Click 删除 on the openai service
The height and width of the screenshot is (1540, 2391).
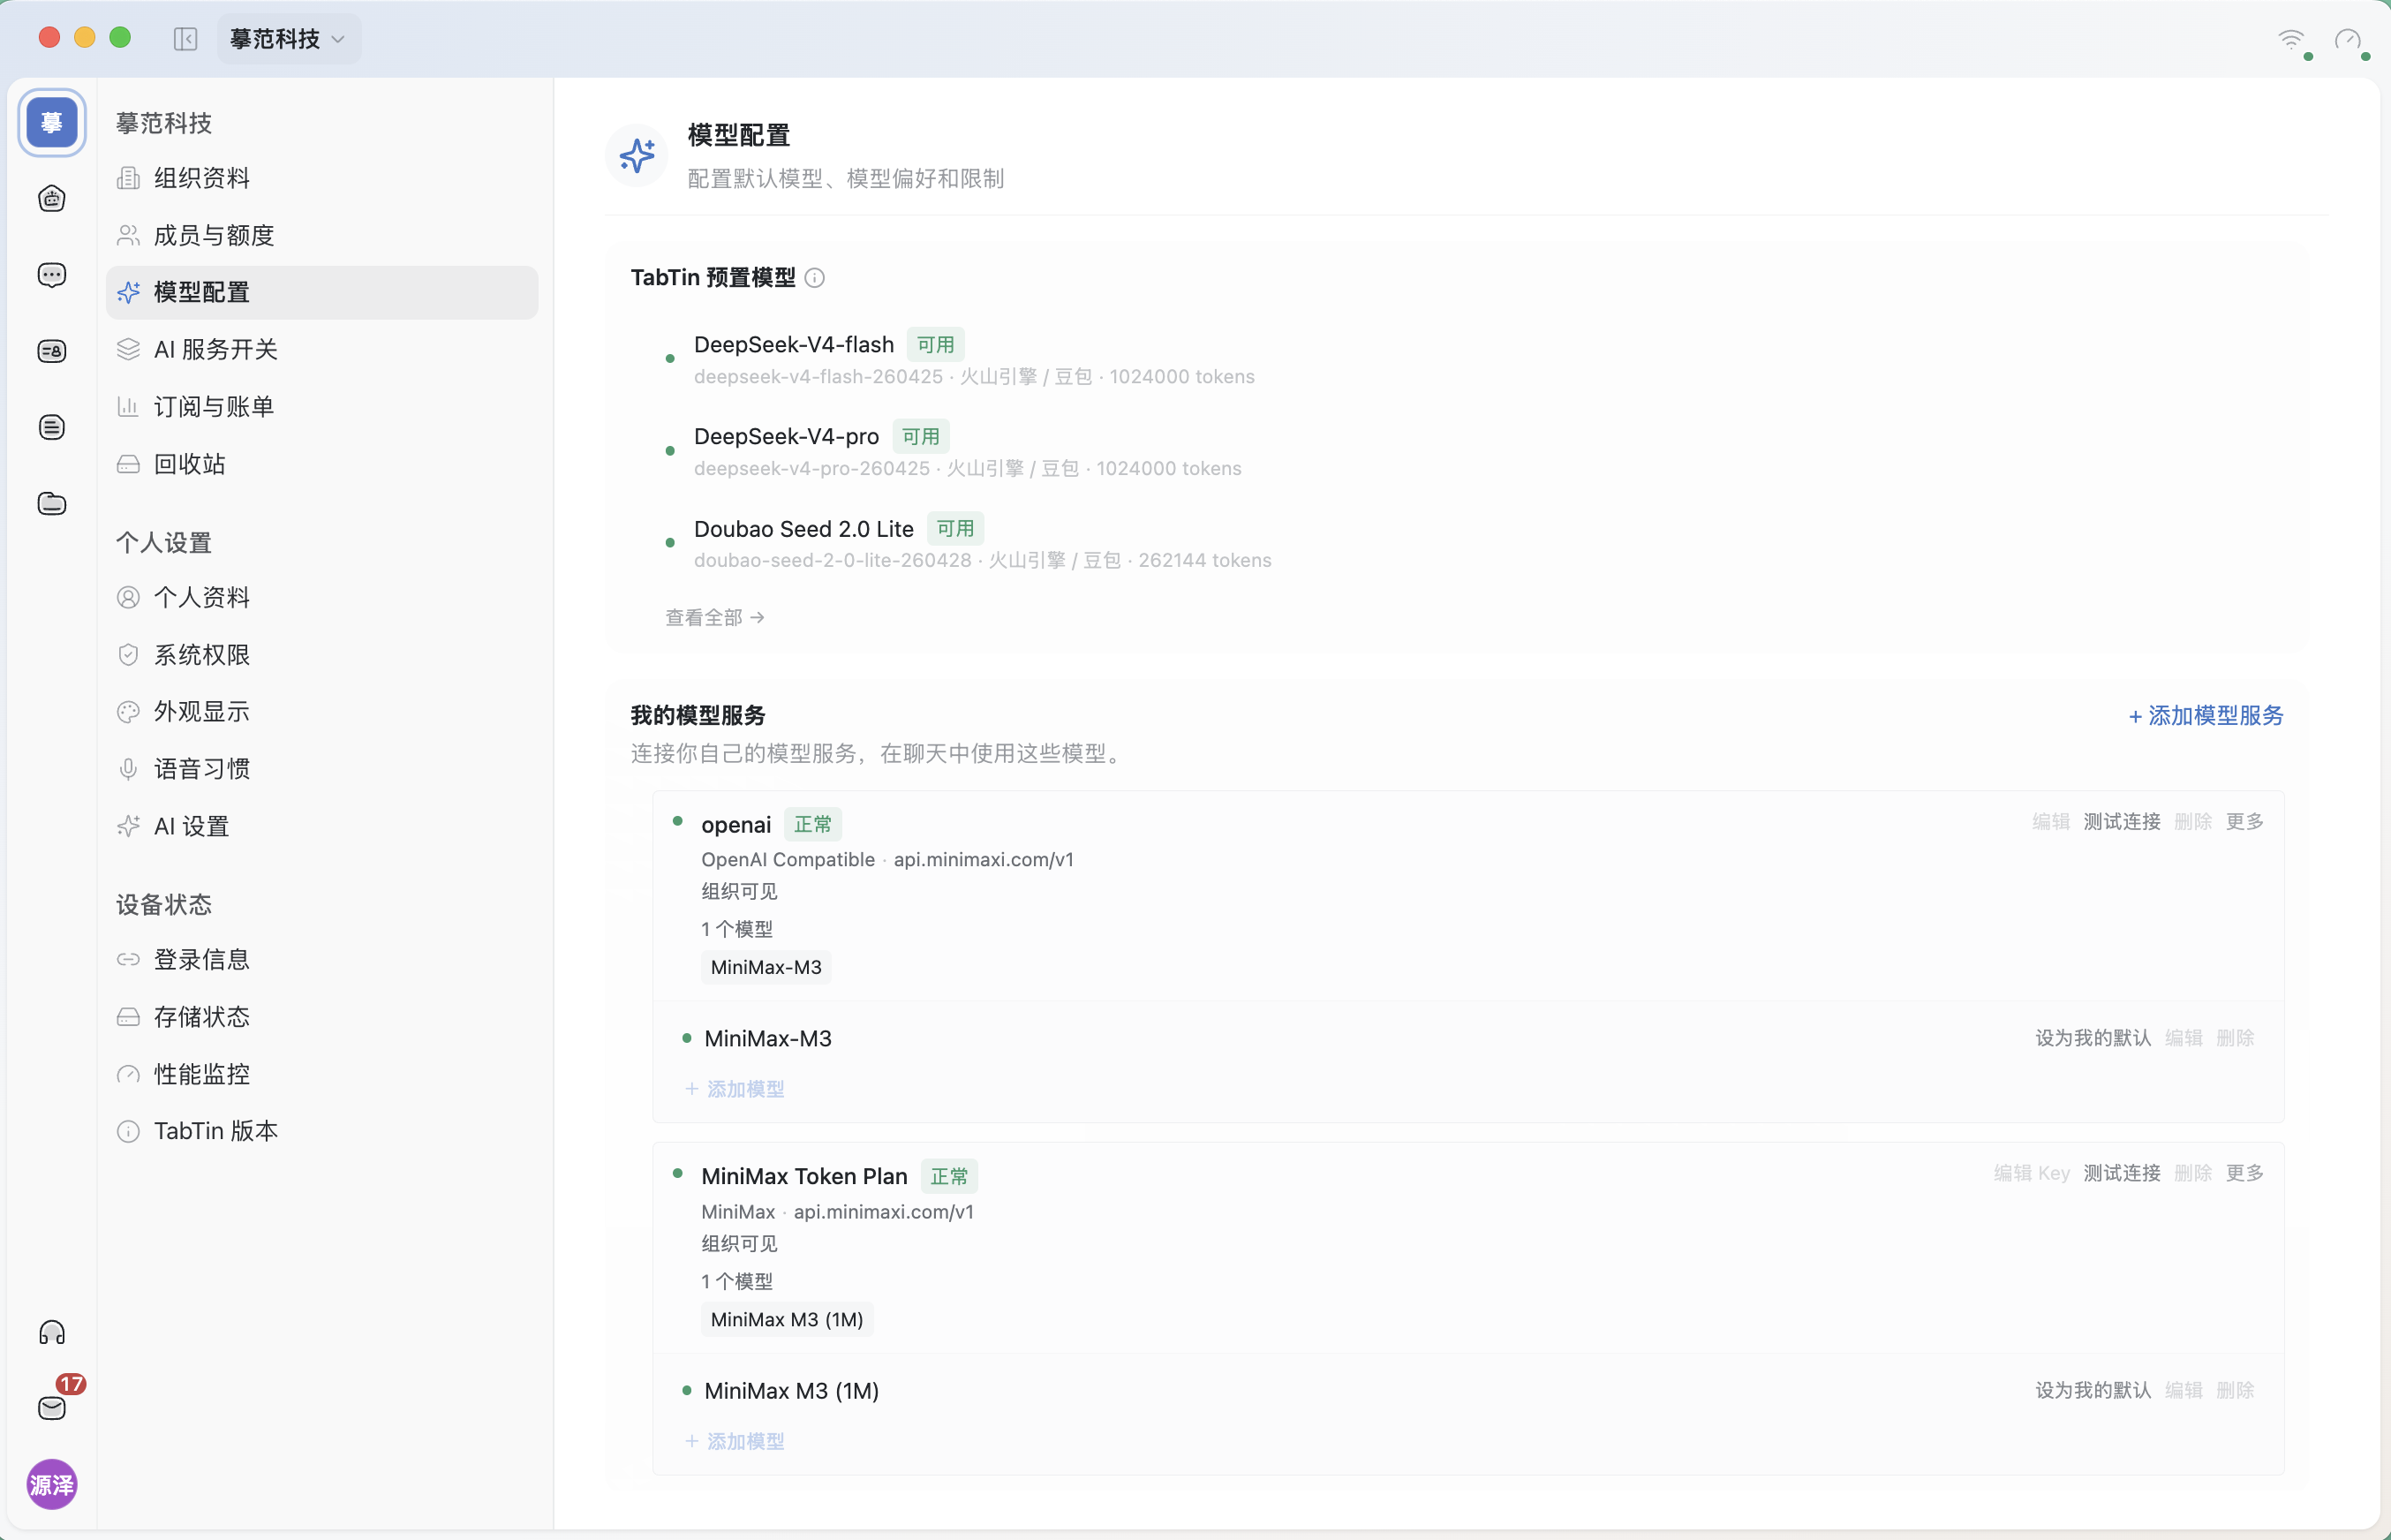(2193, 821)
